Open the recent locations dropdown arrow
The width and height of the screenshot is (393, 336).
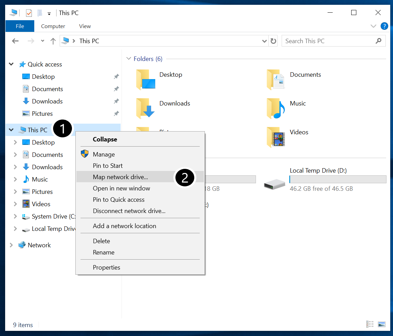coord(42,41)
